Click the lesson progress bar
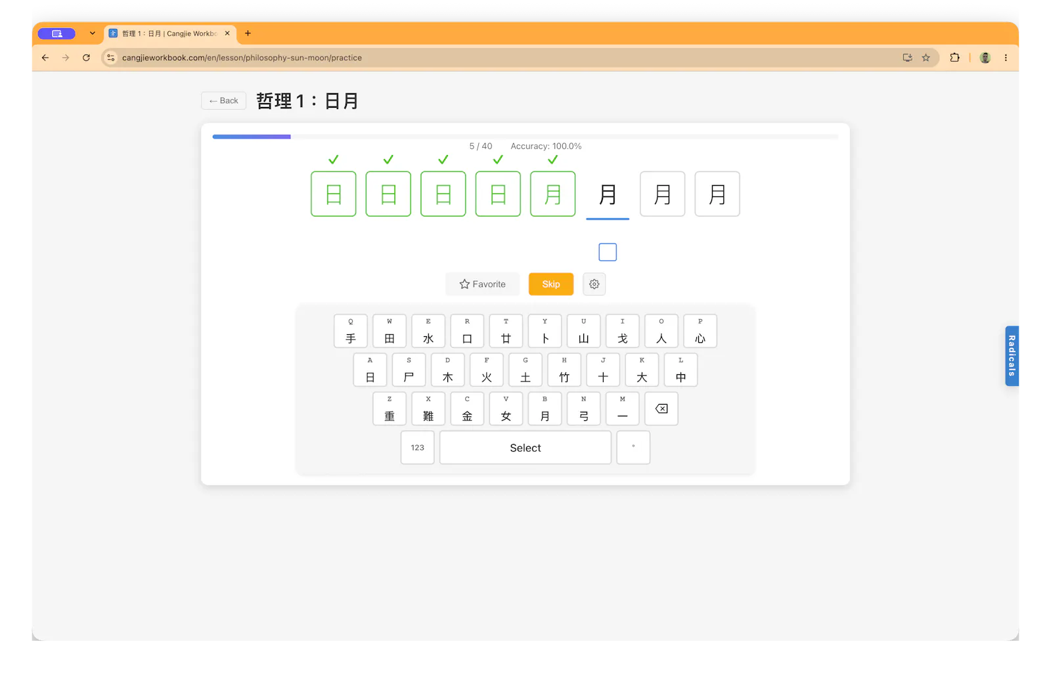 525,137
